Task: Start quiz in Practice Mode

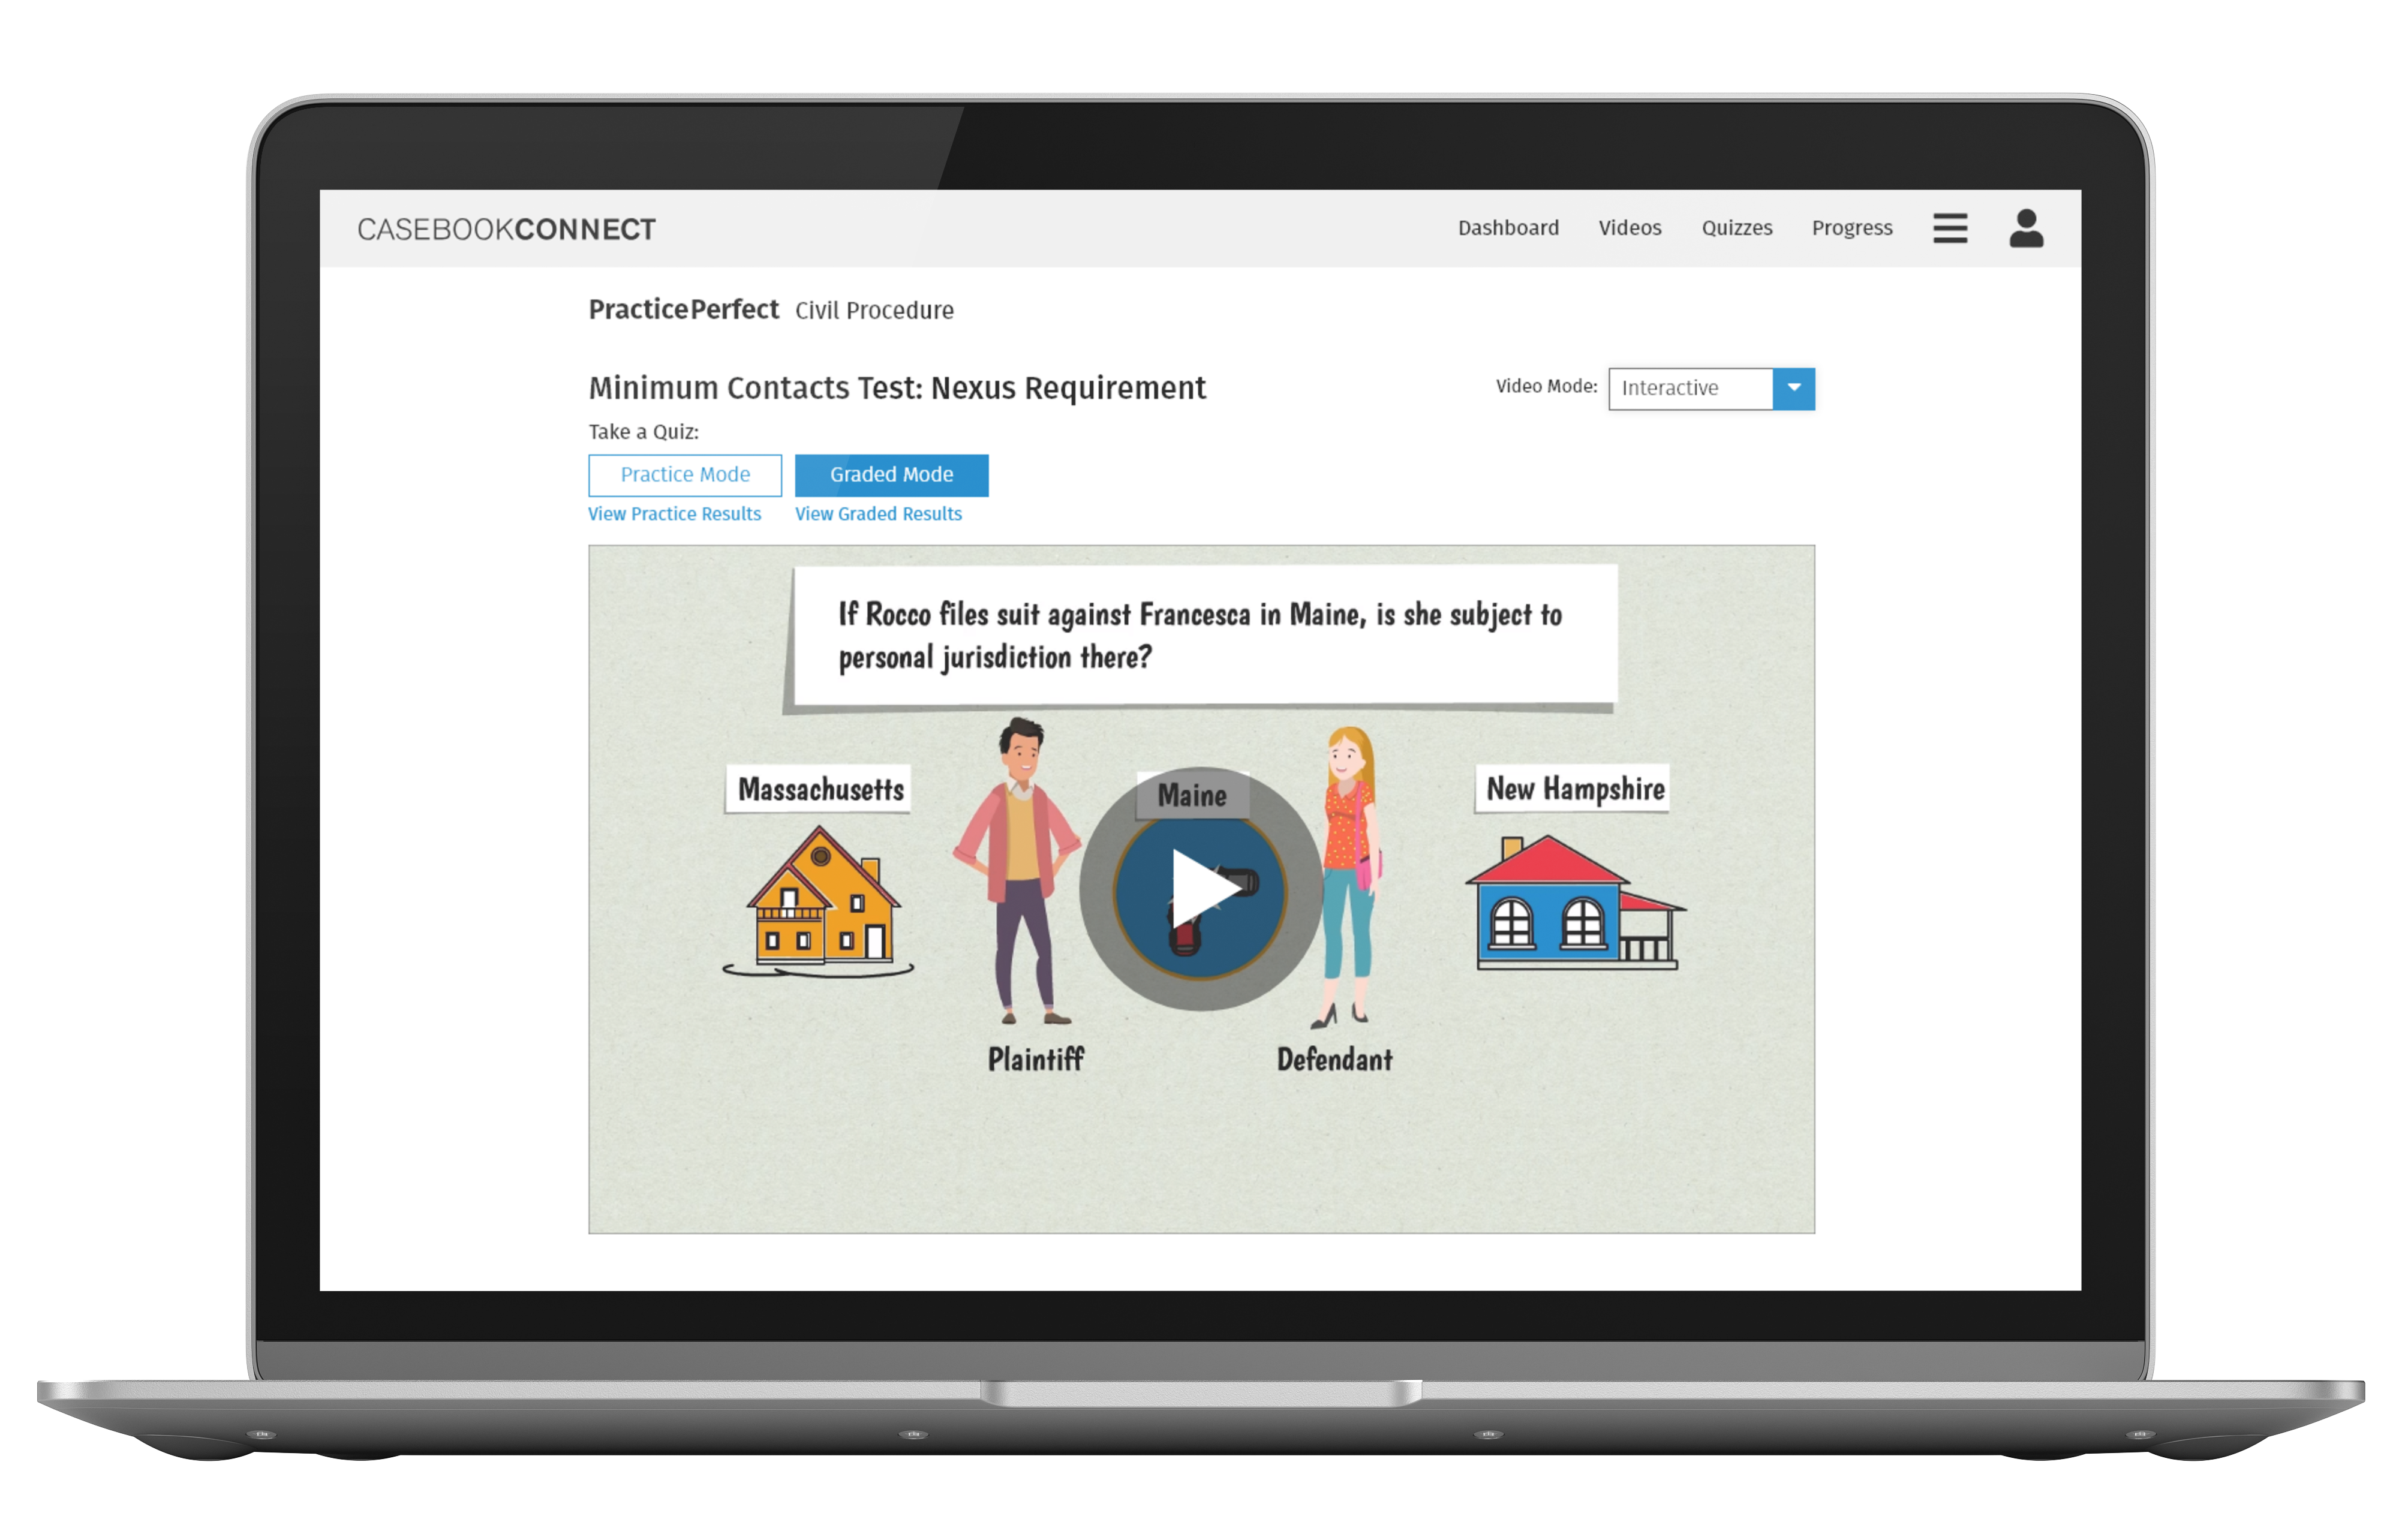Action: (685, 475)
